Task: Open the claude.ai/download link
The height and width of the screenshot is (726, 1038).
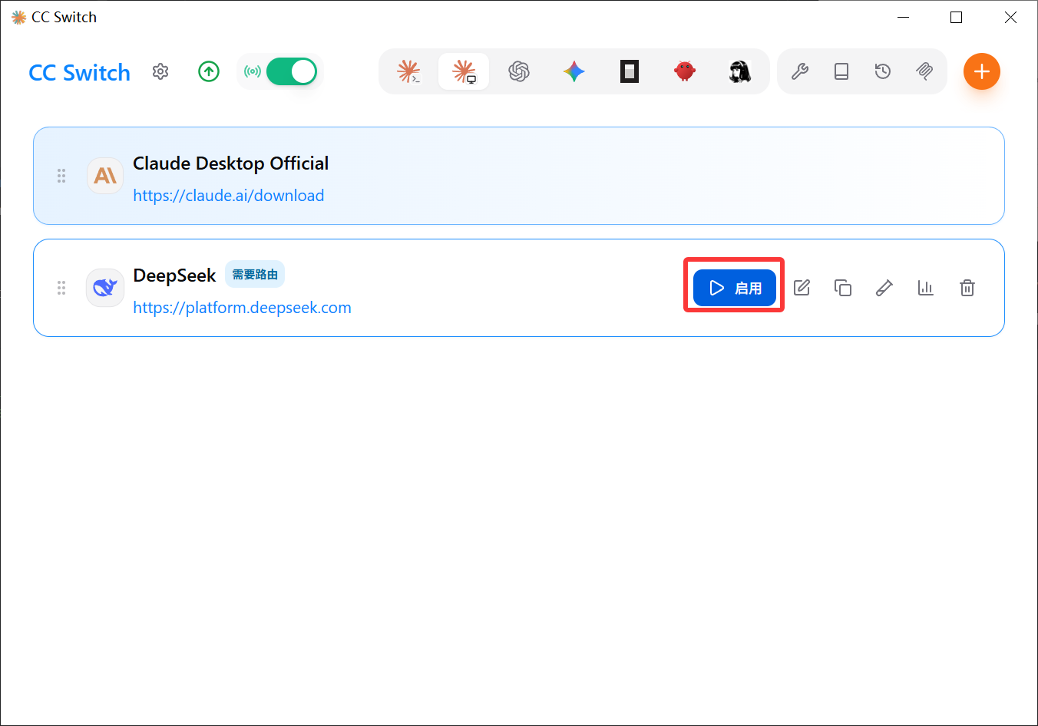Action: coord(229,196)
